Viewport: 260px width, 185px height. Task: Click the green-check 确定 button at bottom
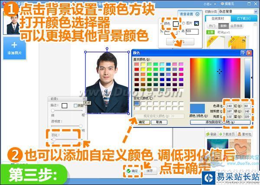click(133, 171)
